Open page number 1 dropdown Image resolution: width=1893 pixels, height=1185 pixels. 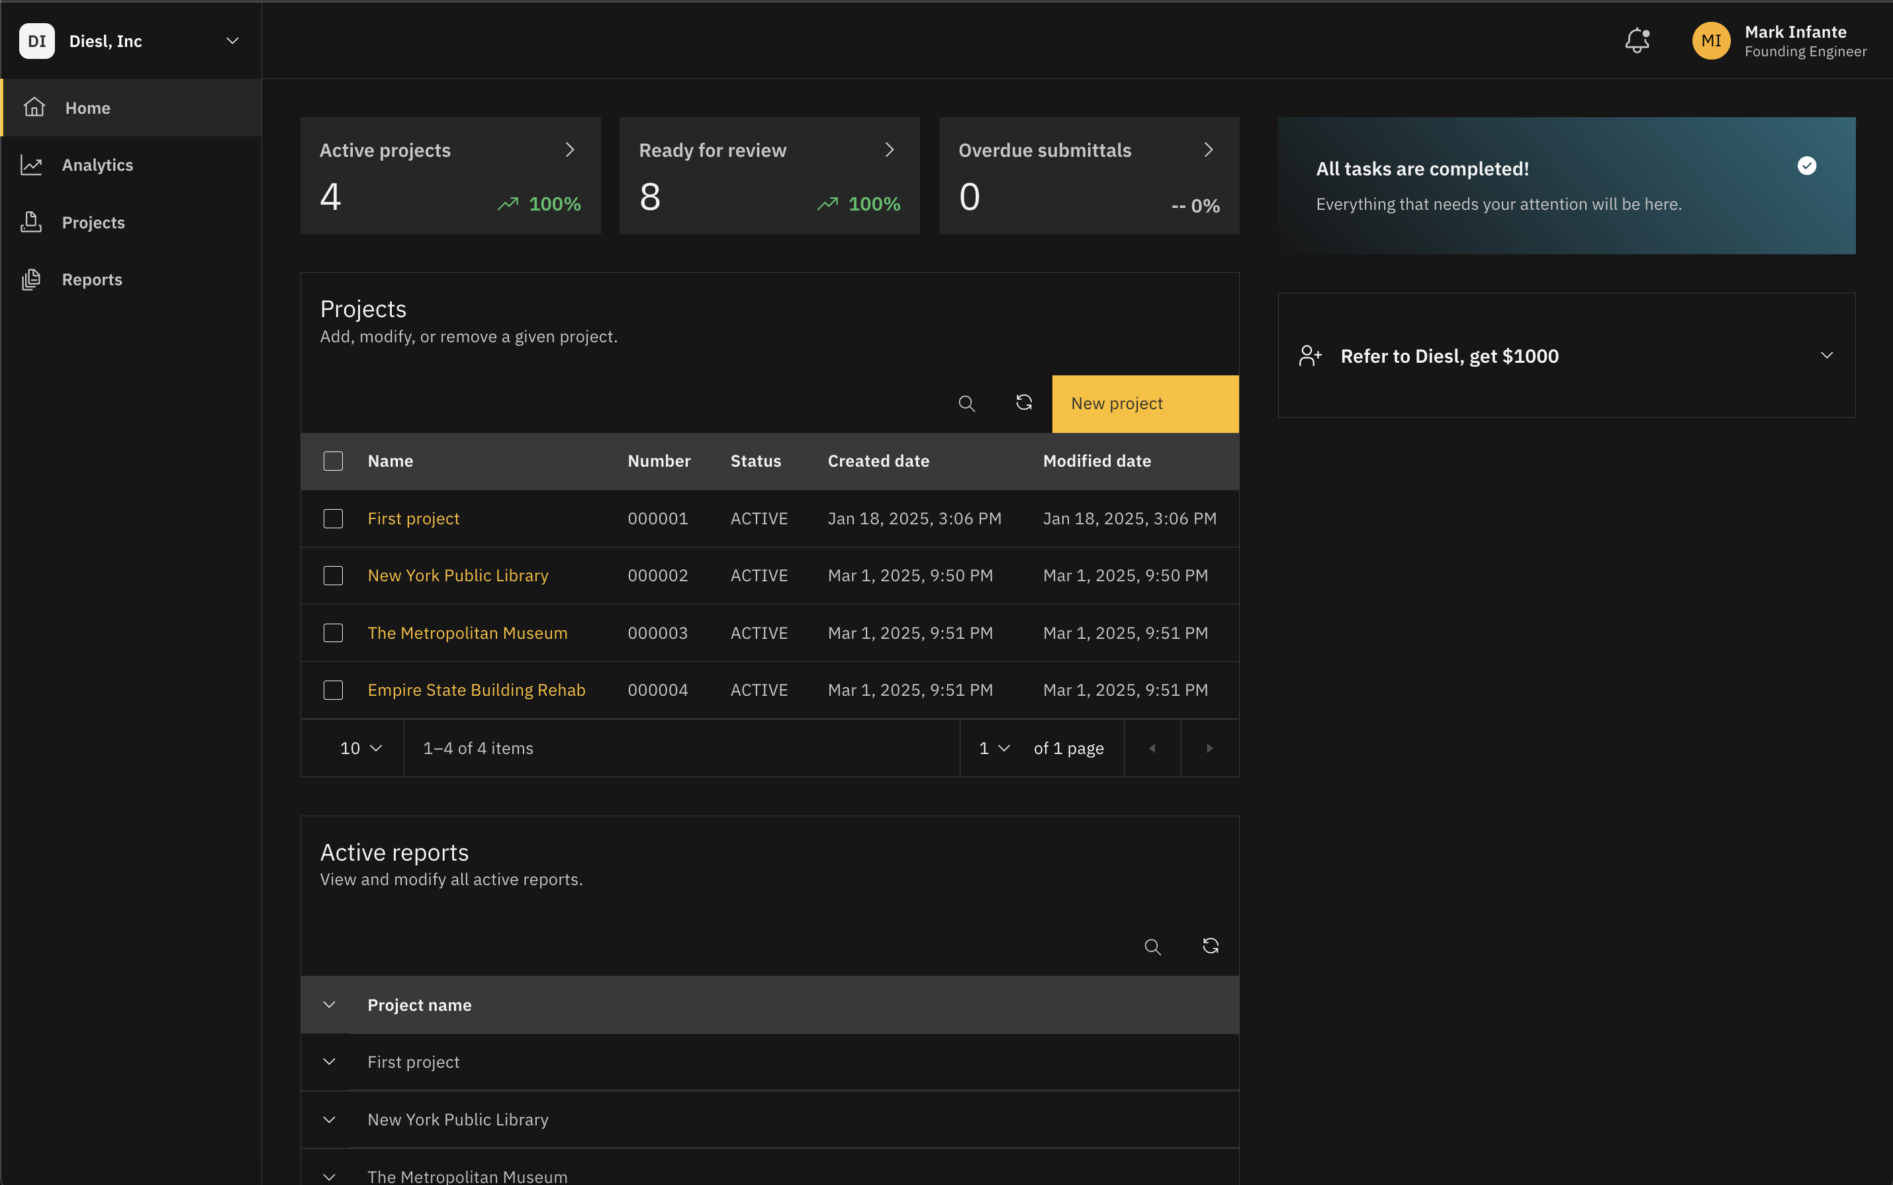[x=993, y=749]
